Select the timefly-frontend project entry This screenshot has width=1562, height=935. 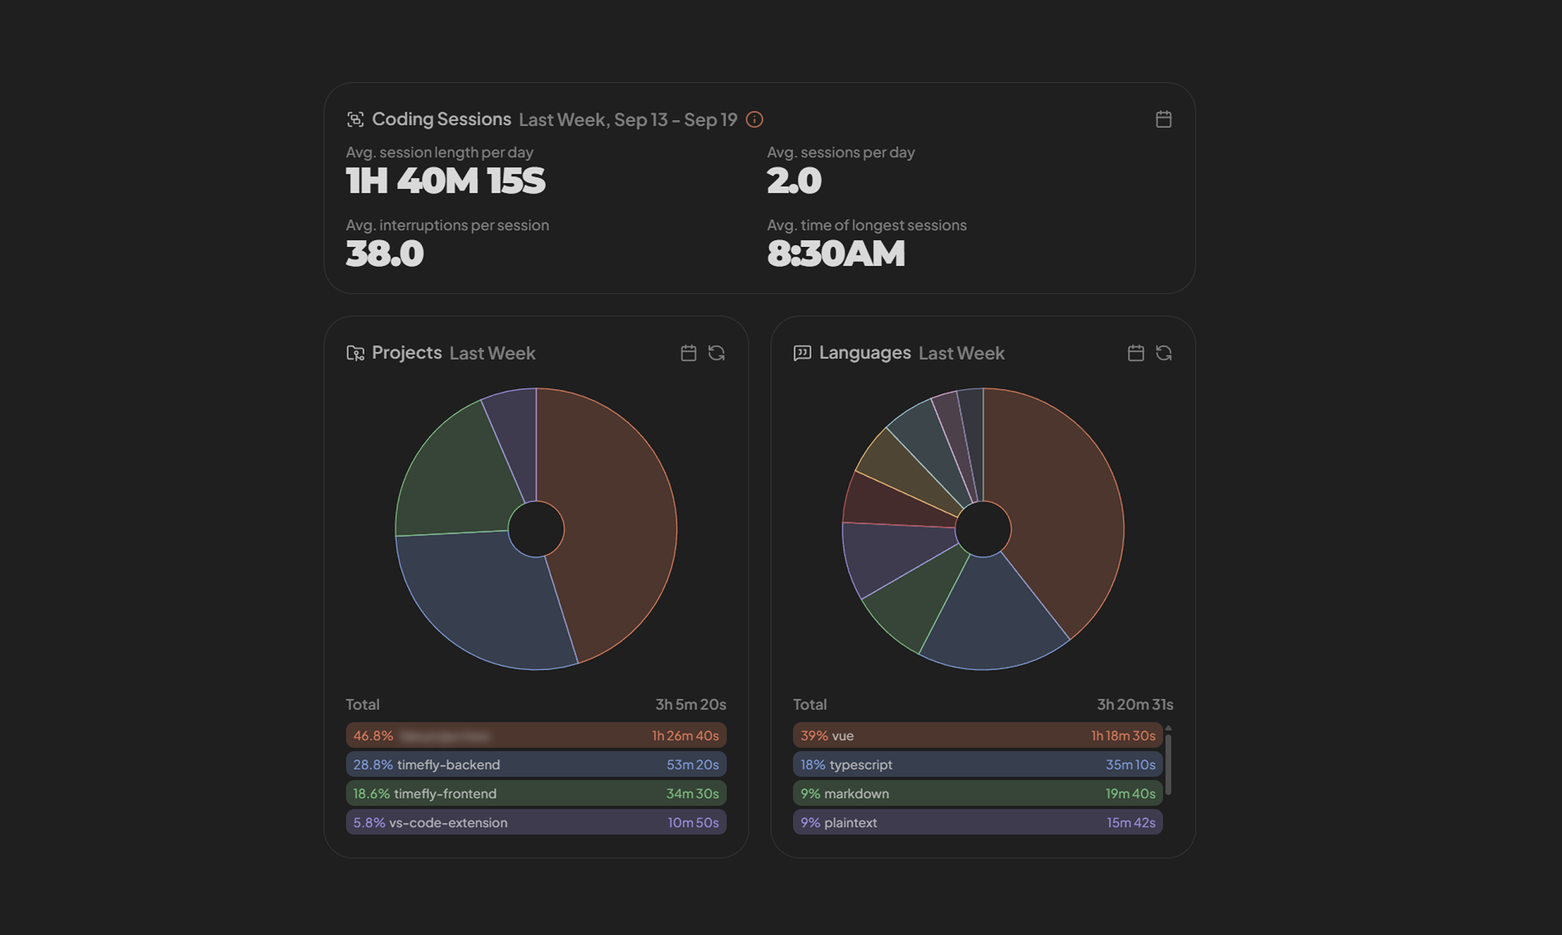tap(536, 794)
